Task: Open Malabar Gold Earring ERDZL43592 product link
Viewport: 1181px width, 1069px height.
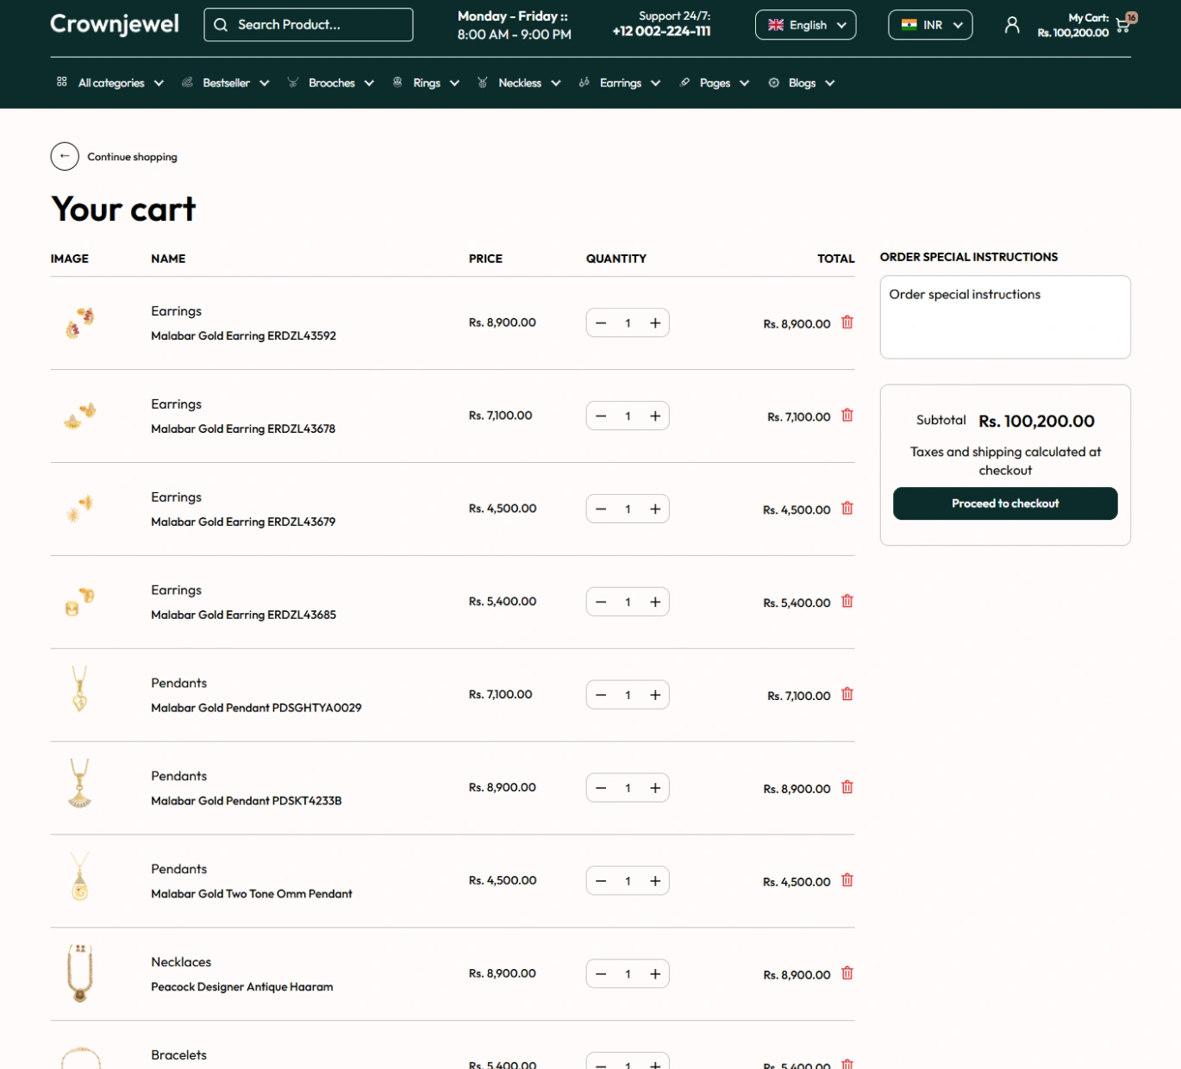Action: pyautogui.click(x=243, y=335)
